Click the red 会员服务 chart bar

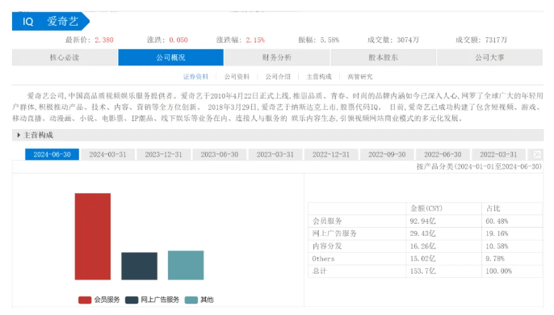93,237
